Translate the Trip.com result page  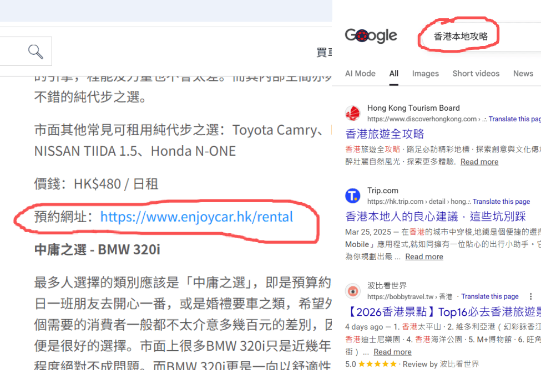501,202
